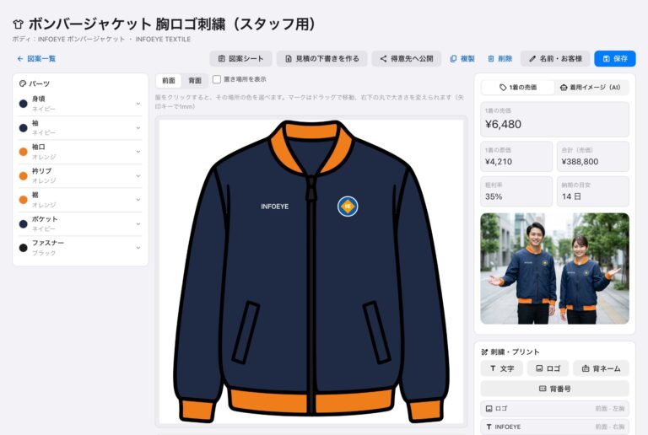Expand the 袖 part row chevron

coord(138,128)
